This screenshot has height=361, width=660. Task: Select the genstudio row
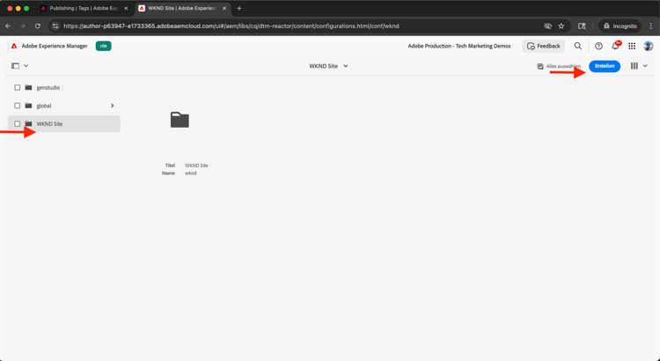coord(64,88)
